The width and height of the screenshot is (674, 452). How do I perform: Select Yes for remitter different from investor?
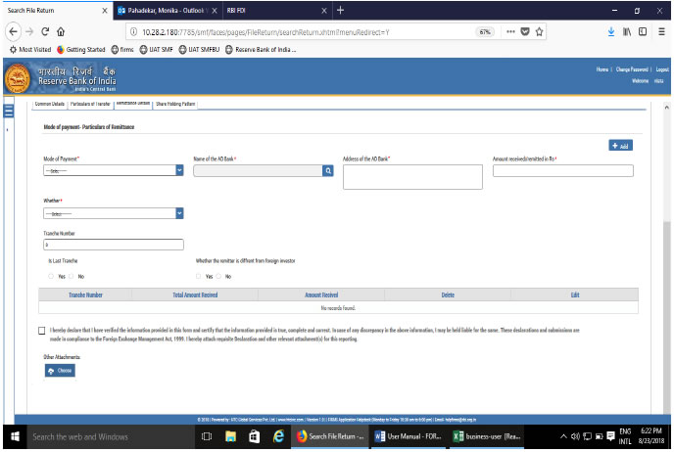[x=198, y=277]
